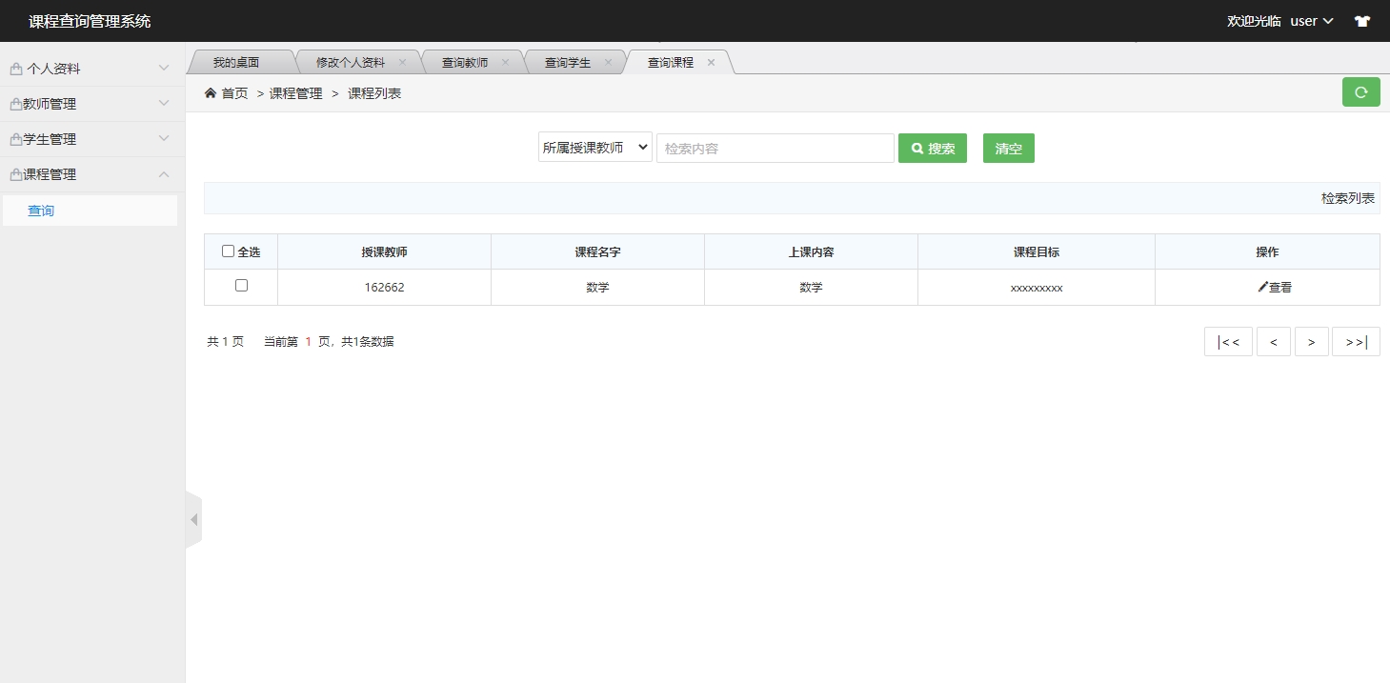Collapse the sidebar via the left edge arrow
1390x683 pixels.
pos(193,520)
